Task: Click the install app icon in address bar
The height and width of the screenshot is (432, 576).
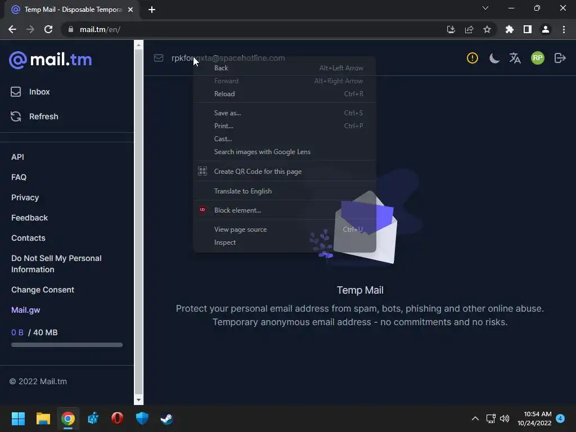Action: click(x=451, y=29)
